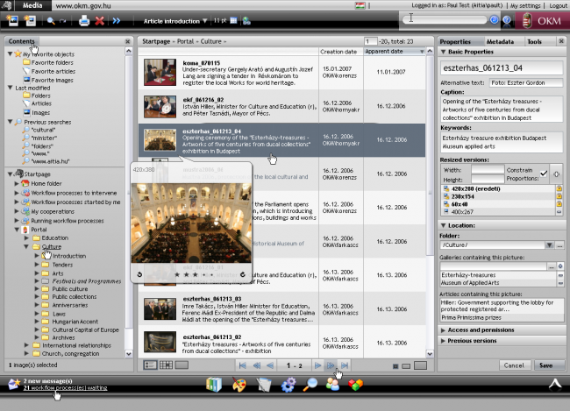Open the paint palette icon in the bottom dock

tap(239, 385)
